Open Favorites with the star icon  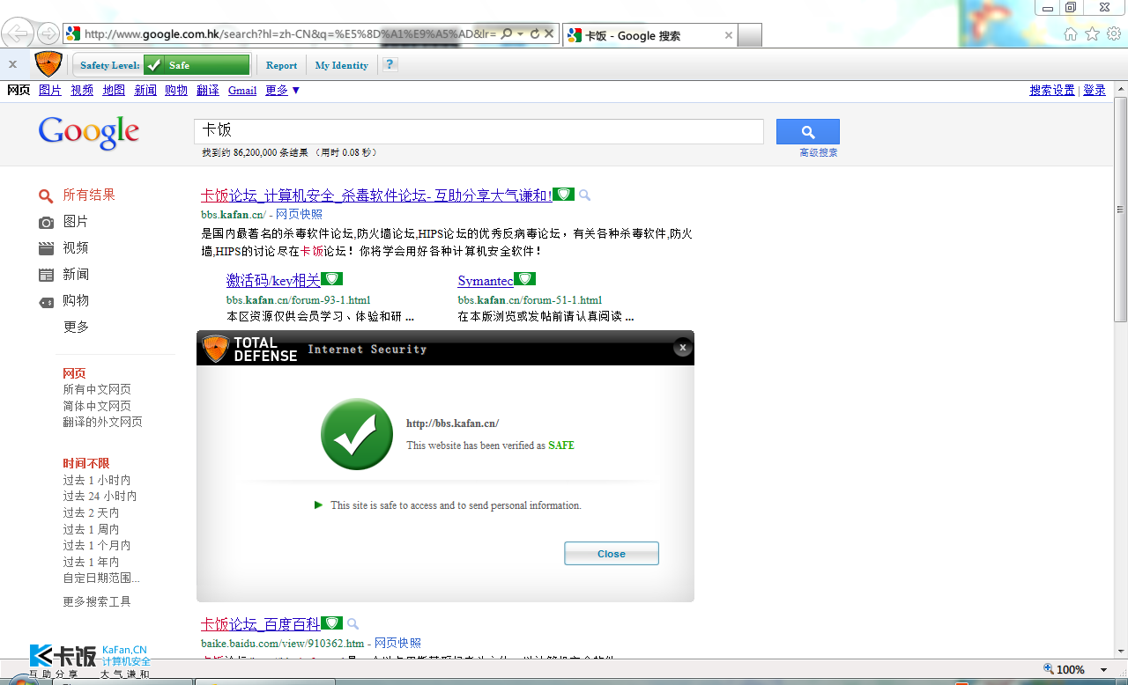[x=1092, y=33]
